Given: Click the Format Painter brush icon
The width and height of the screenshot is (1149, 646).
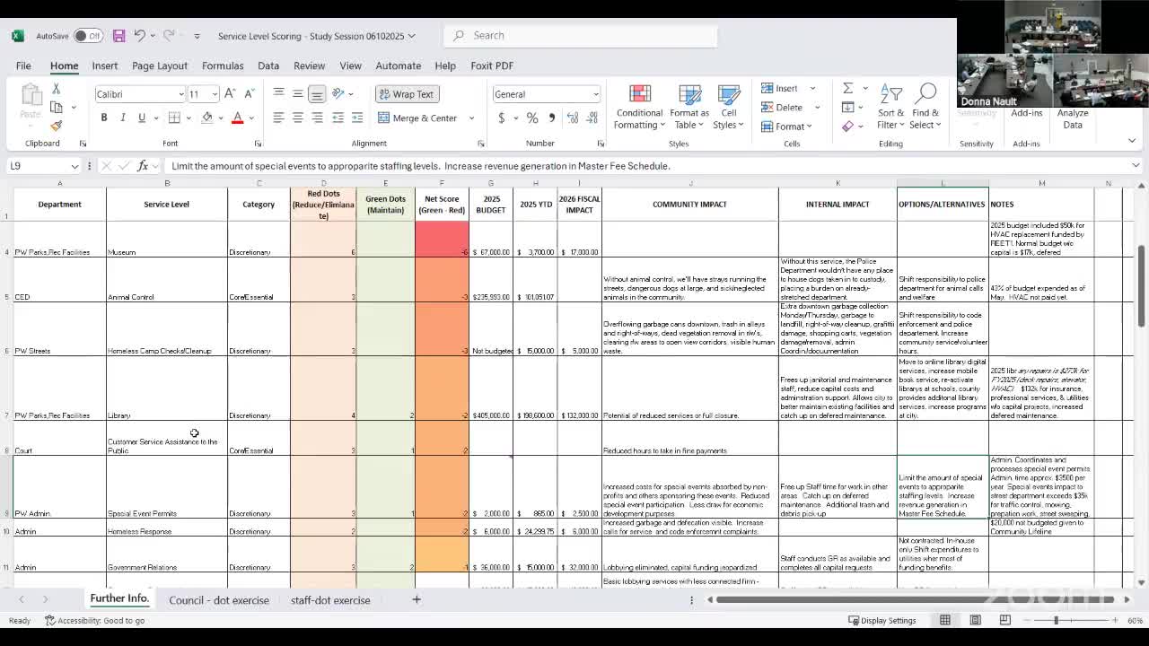Looking at the screenshot, I should tap(56, 126).
